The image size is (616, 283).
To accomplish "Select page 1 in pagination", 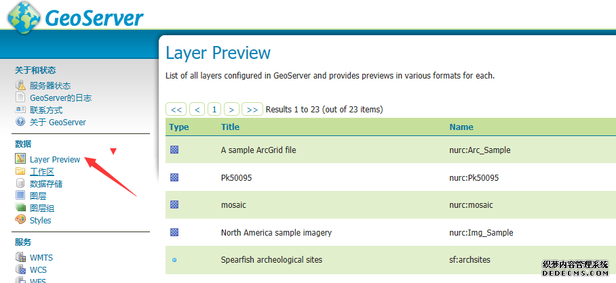I will [214, 109].
